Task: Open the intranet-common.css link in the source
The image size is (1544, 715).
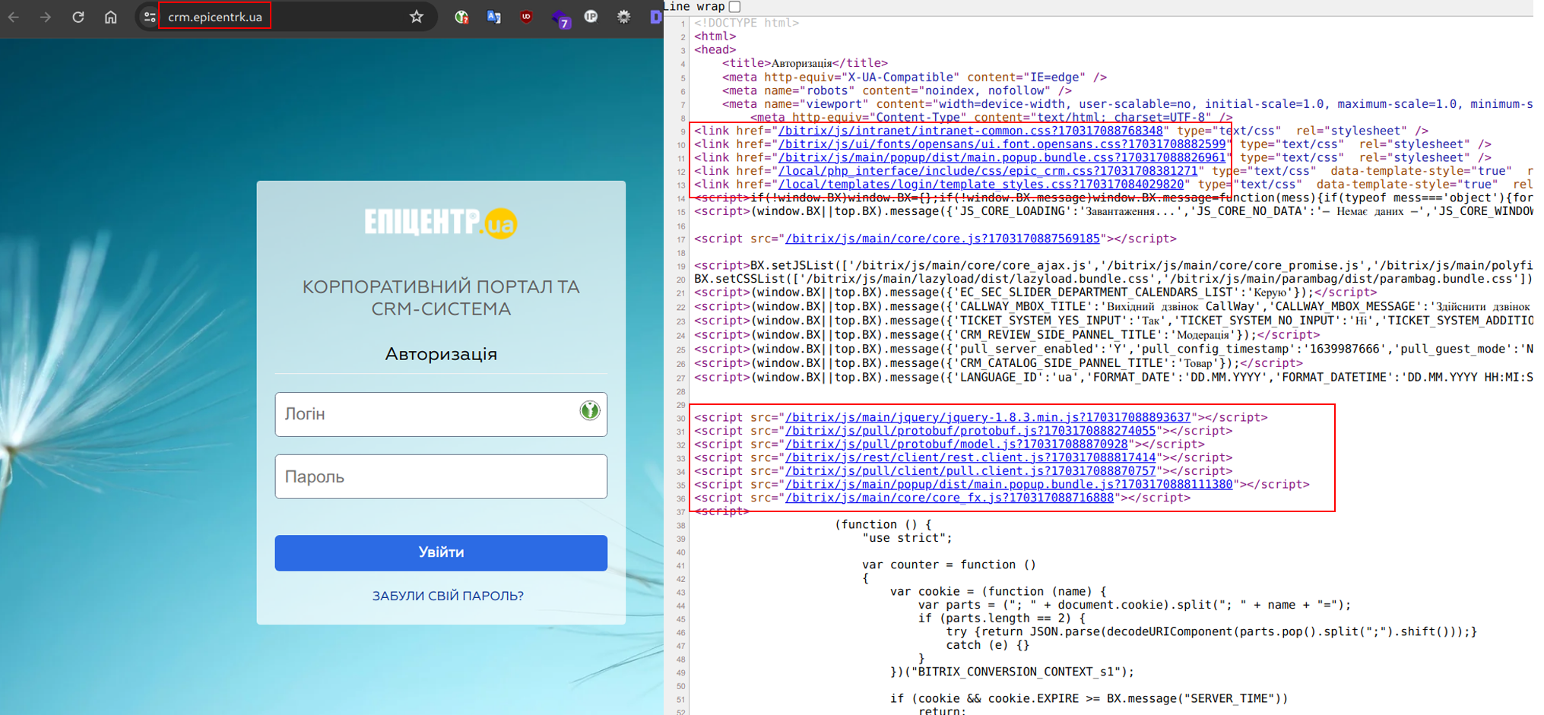Action: click(970, 131)
